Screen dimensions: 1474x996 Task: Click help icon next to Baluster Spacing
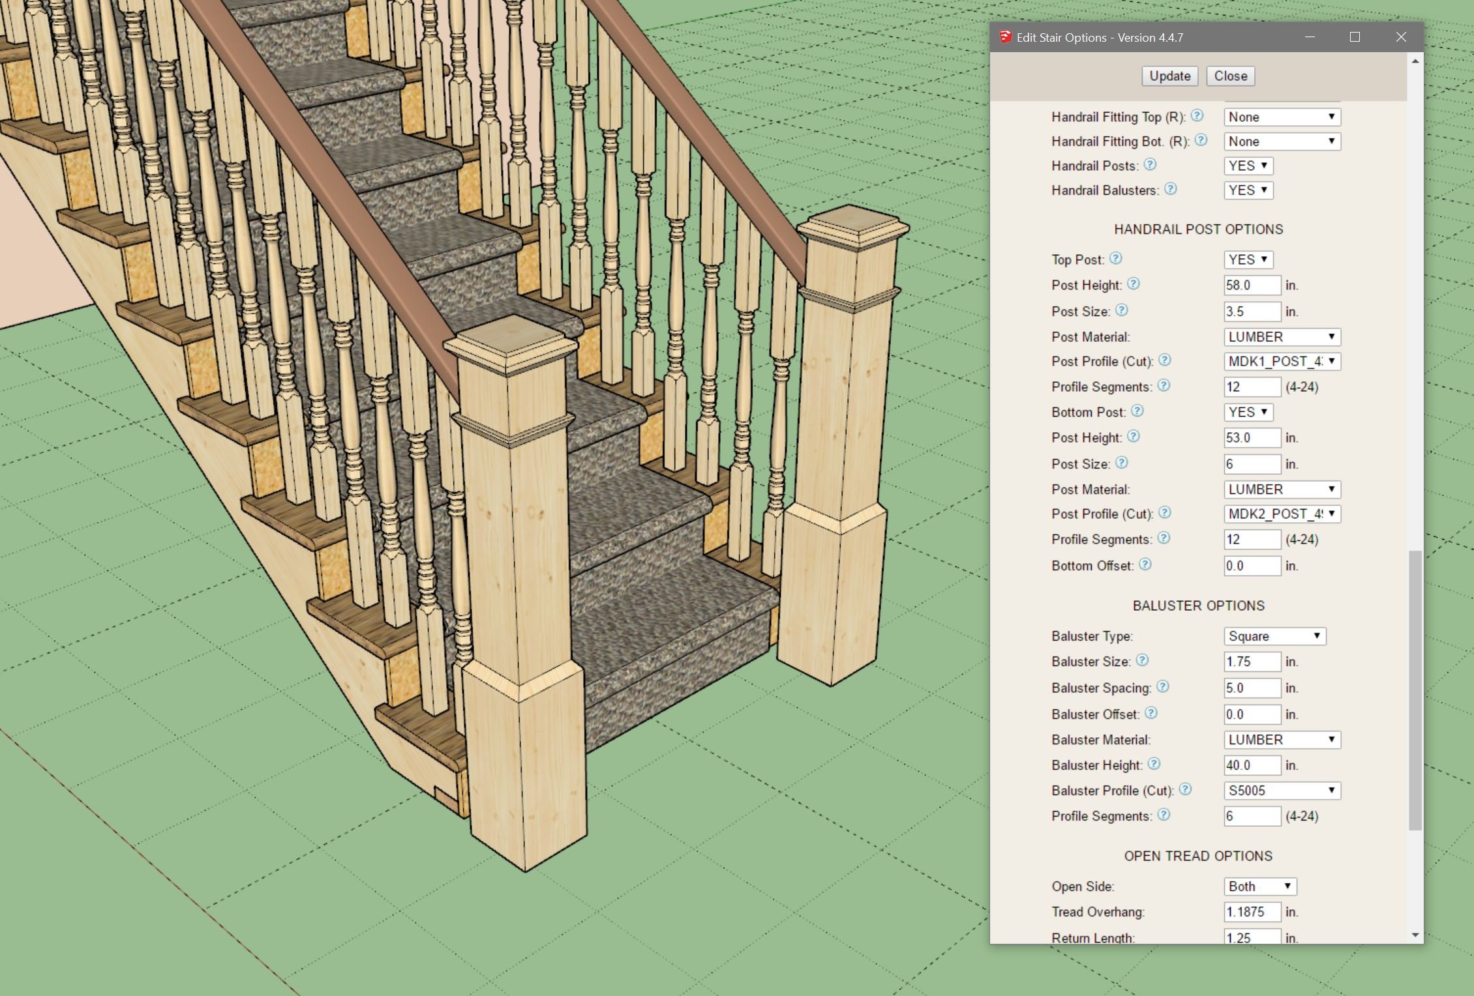point(1163,687)
